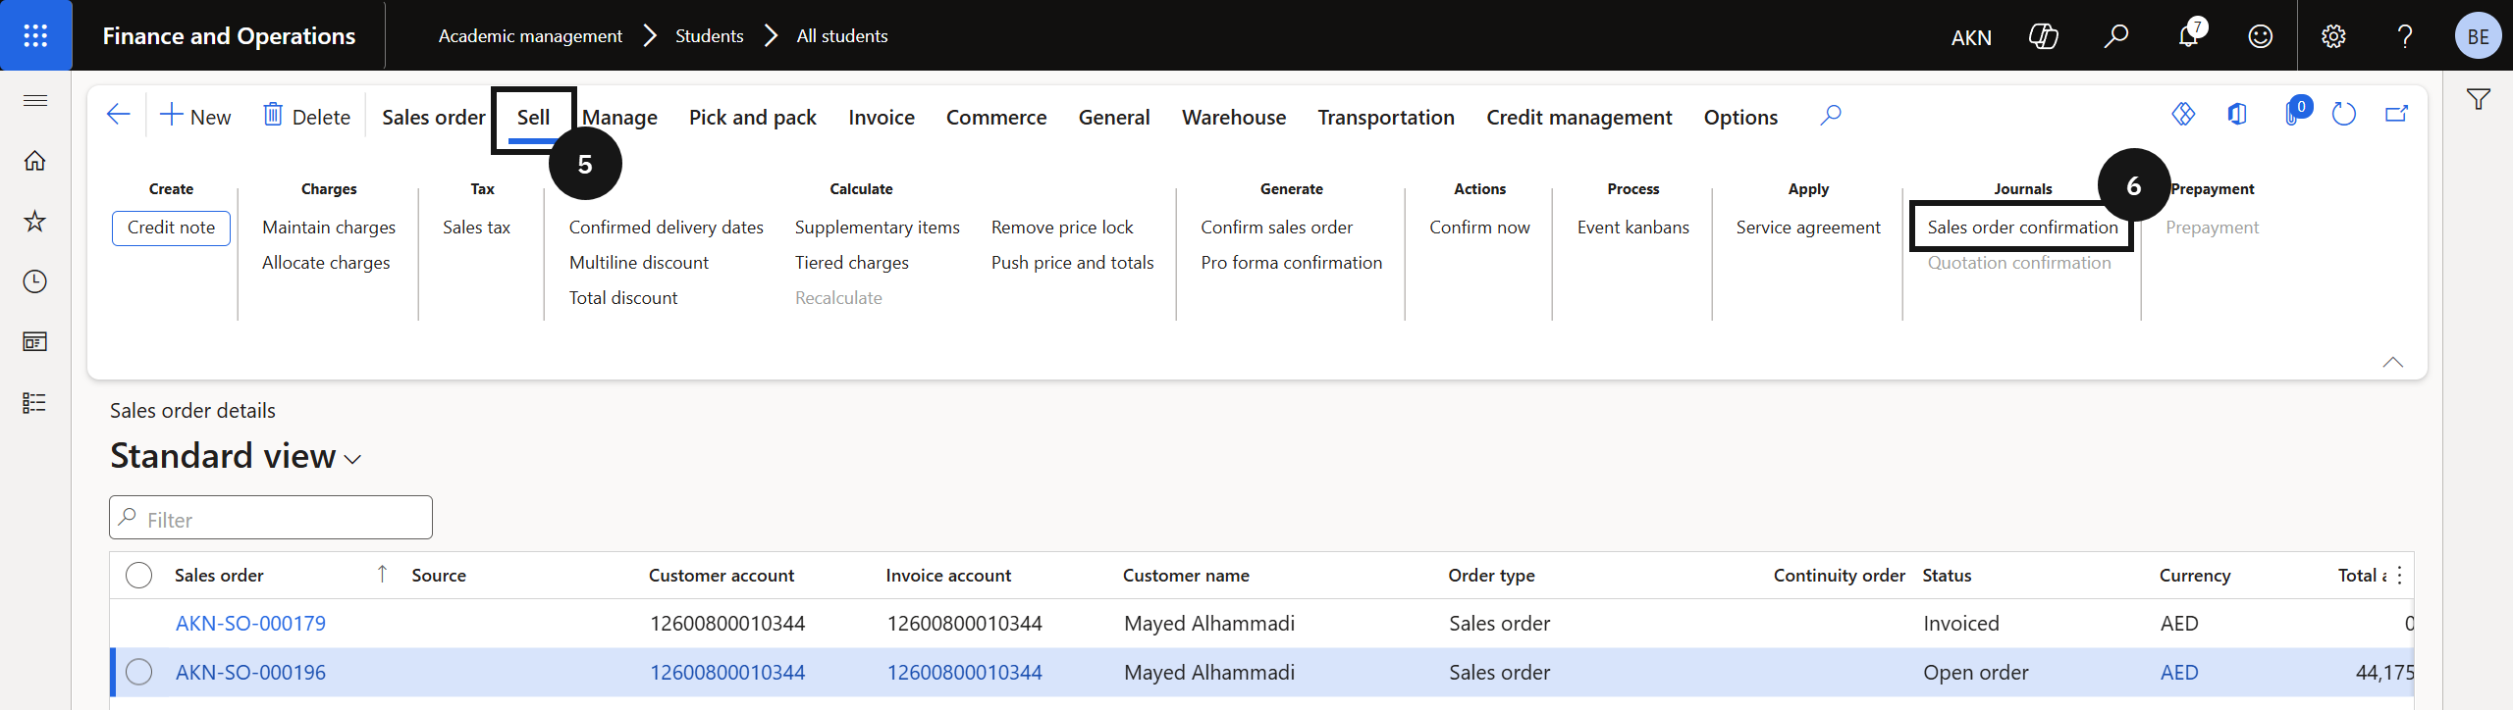Open sales order AKN-SO-000179 link
This screenshot has height=710, width=2513.
250,624
